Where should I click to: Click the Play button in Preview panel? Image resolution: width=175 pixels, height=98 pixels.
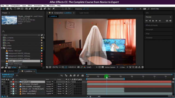(x=153, y=21)
